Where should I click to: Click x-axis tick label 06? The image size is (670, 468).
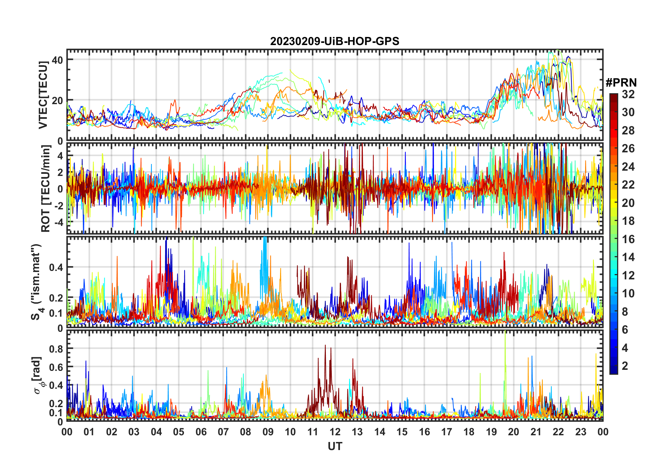201,432
